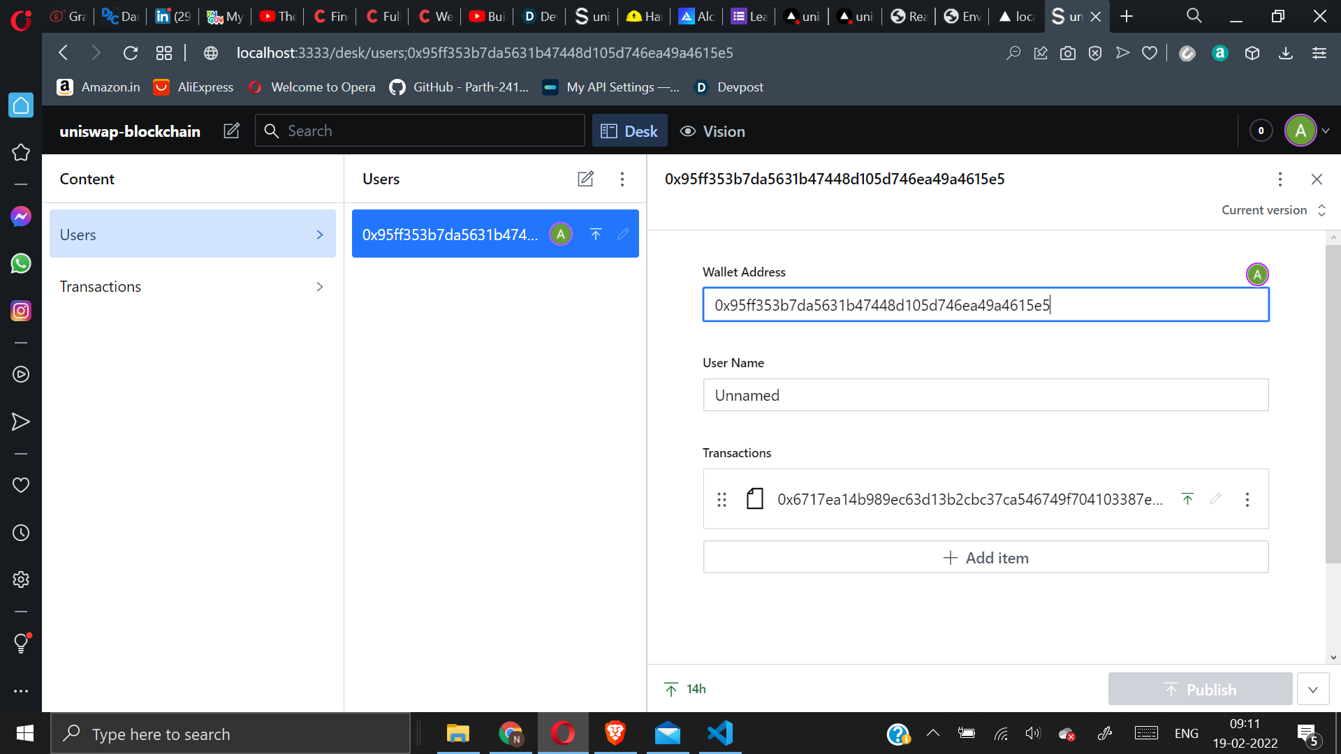Open the Vision tool tab
The image size is (1341, 754).
[x=712, y=131]
